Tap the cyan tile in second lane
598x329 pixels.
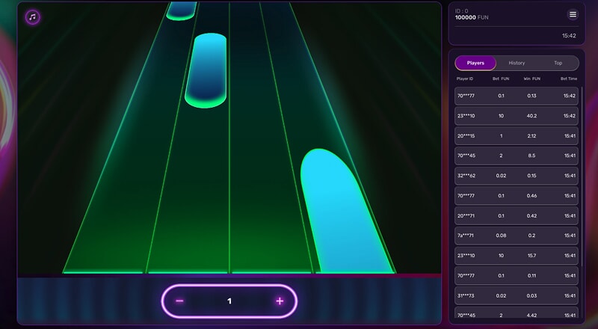(206, 69)
